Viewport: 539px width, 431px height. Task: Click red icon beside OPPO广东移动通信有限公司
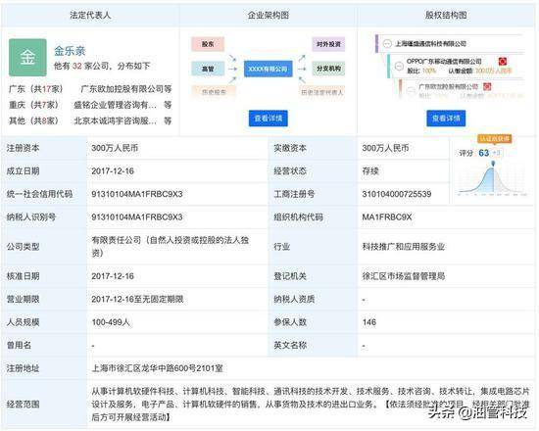pos(503,62)
